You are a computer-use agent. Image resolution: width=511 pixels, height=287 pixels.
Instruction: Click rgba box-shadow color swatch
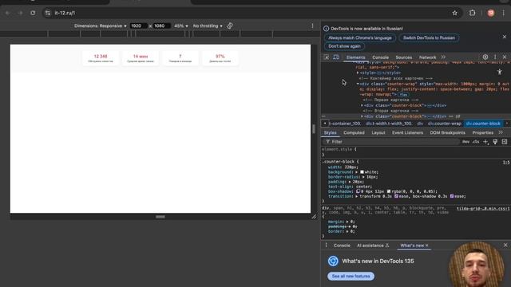(x=389, y=191)
